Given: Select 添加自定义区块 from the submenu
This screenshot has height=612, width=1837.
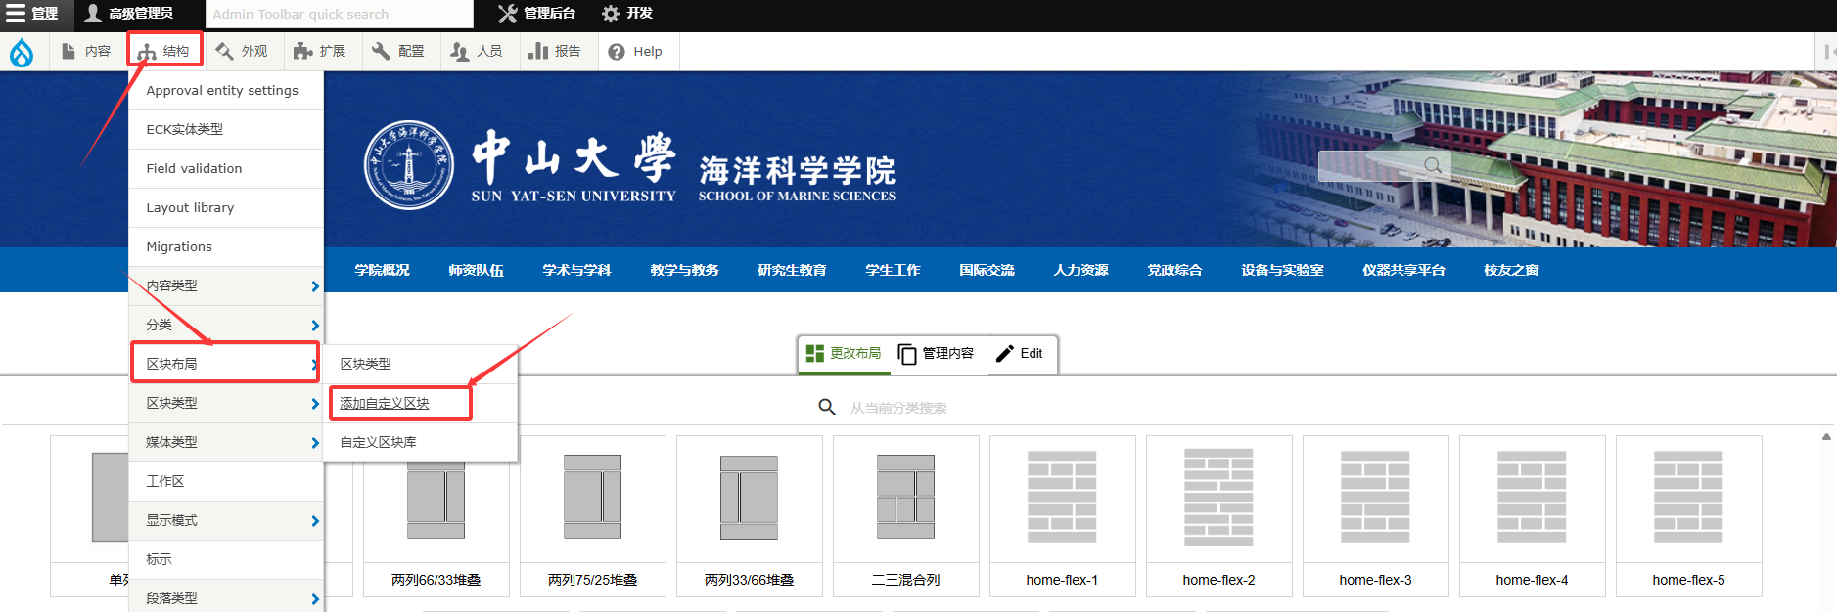Looking at the screenshot, I should pyautogui.click(x=385, y=403).
